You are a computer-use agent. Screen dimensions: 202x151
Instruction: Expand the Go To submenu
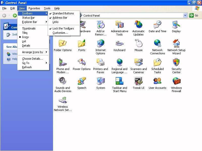pos(33,63)
